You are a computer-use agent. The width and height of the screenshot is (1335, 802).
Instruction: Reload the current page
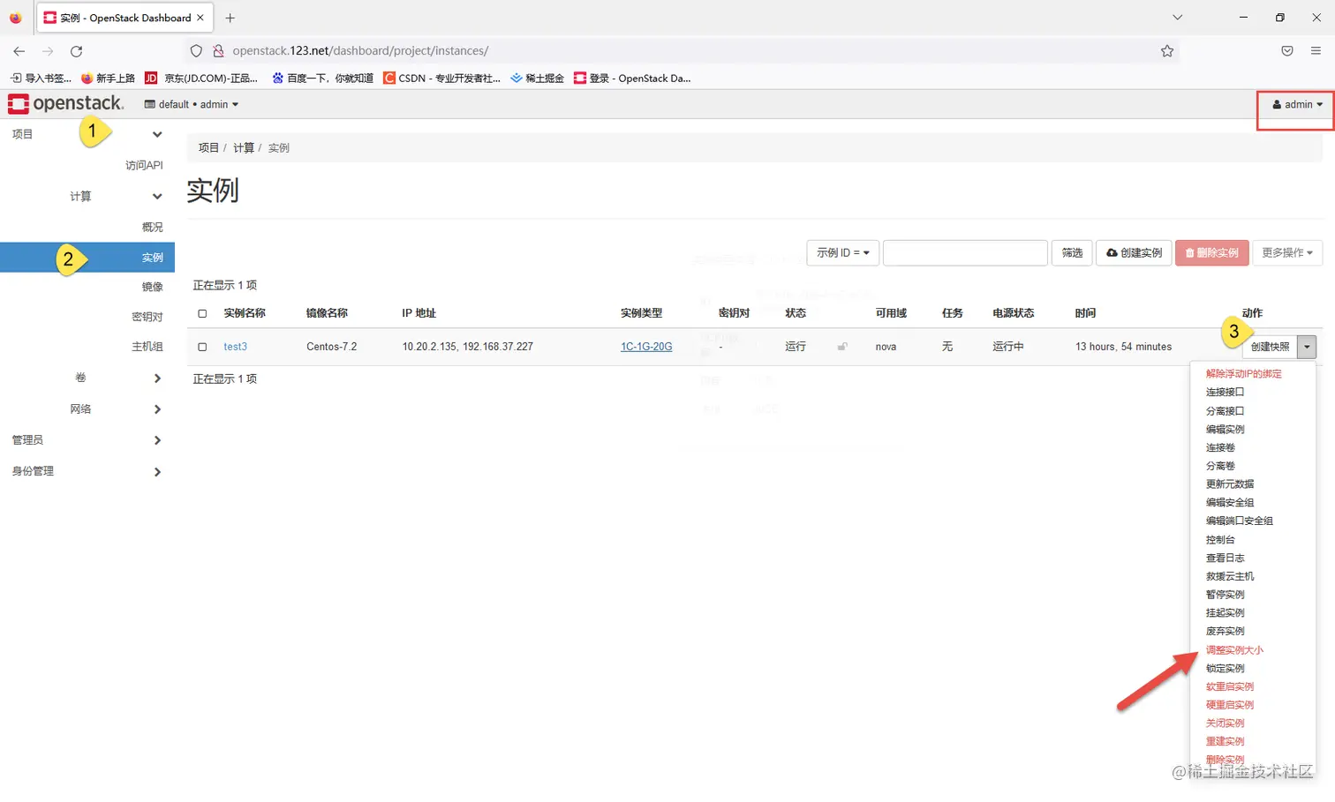(77, 51)
